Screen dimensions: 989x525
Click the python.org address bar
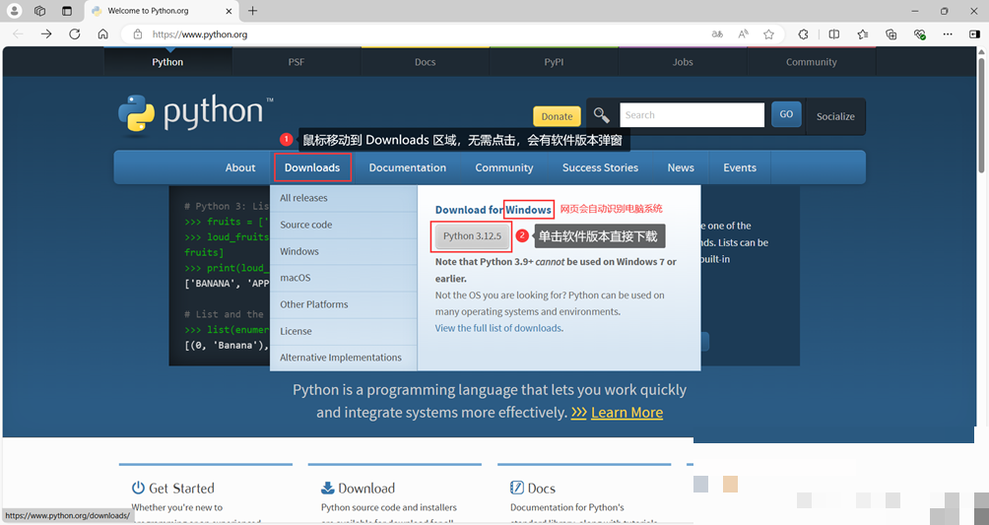[x=417, y=34]
